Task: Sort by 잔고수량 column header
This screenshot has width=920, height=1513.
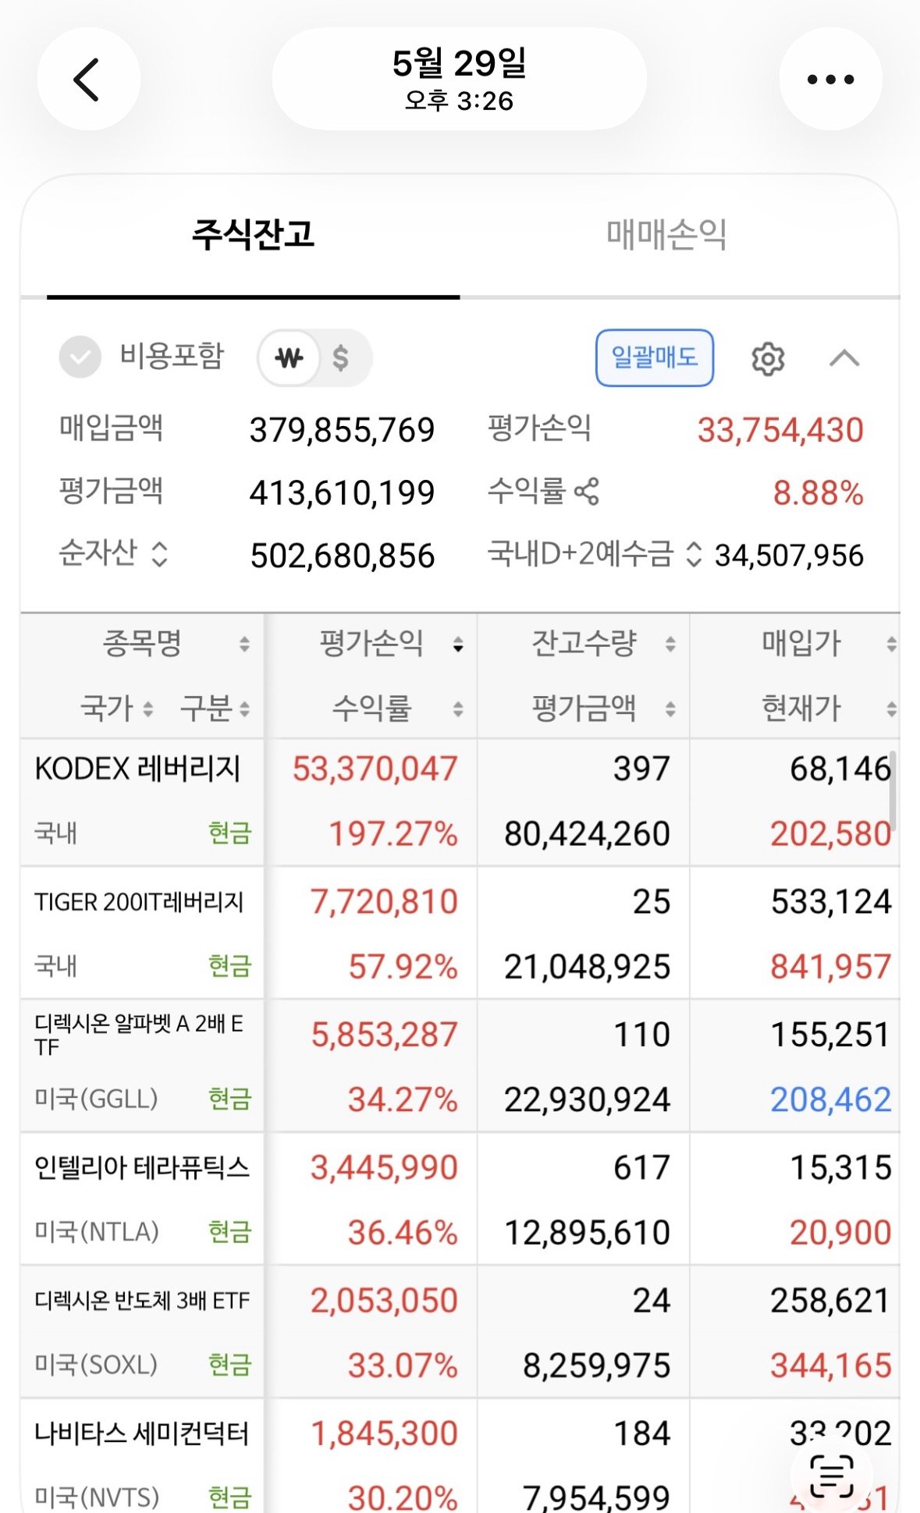Action: (x=603, y=644)
